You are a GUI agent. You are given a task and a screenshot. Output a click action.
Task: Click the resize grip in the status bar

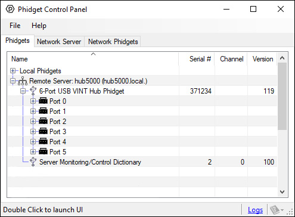point(290,212)
